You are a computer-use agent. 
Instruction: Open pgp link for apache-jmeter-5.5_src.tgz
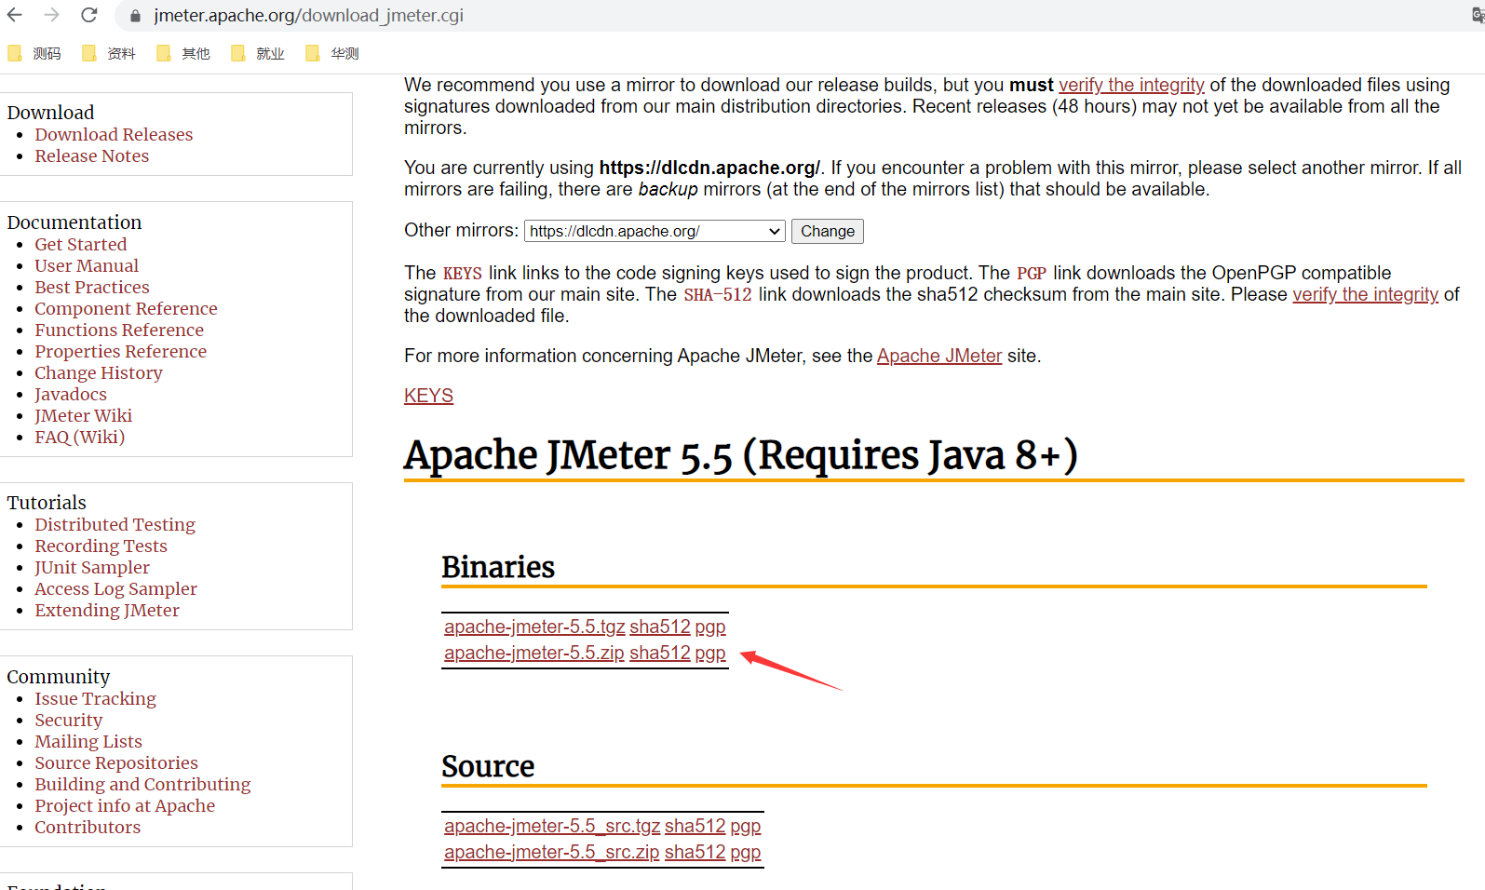tap(746, 827)
